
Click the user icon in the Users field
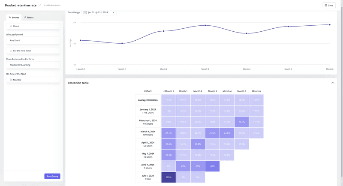pos(11,26)
